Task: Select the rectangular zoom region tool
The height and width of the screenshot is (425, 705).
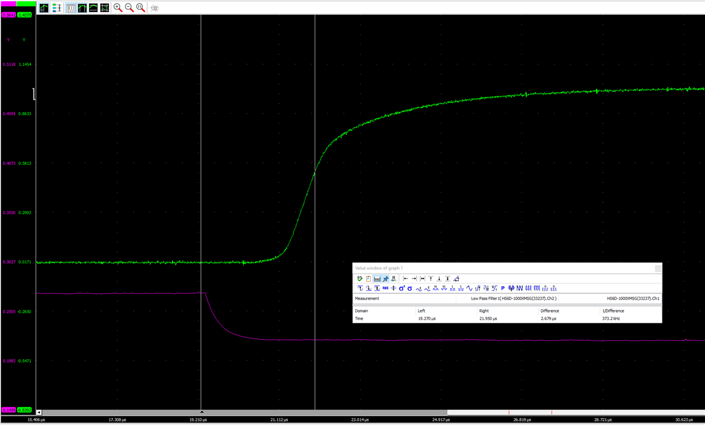Action: pyautogui.click(x=105, y=7)
